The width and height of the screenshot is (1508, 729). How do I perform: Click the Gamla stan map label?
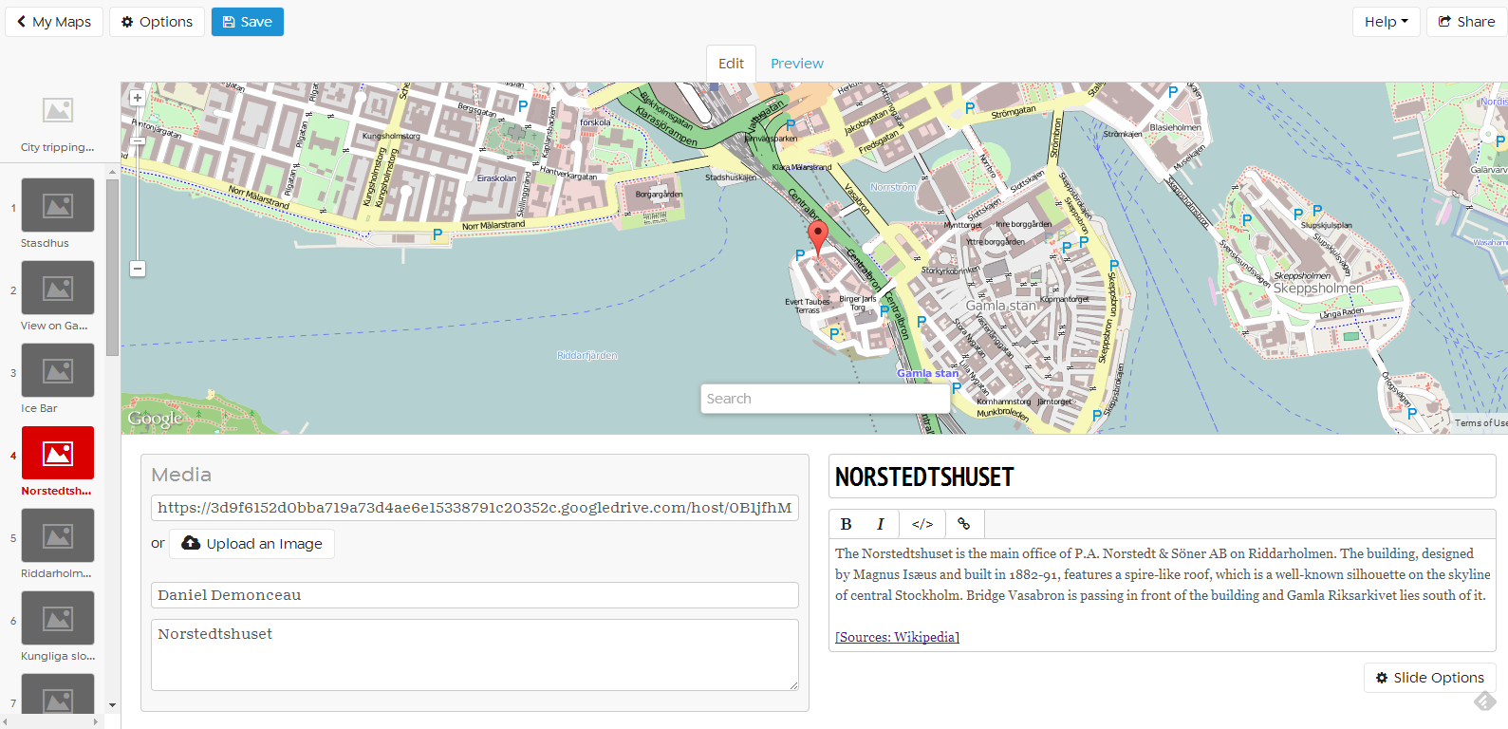click(x=1002, y=306)
